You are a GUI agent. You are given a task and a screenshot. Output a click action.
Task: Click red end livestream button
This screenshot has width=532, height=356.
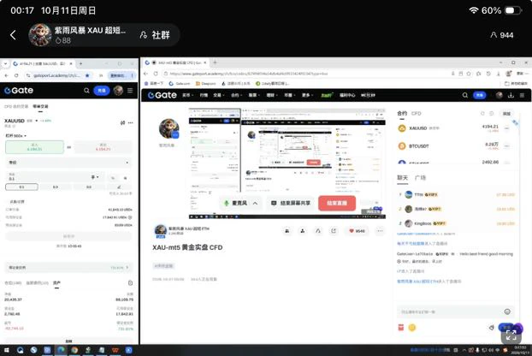click(x=337, y=204)
